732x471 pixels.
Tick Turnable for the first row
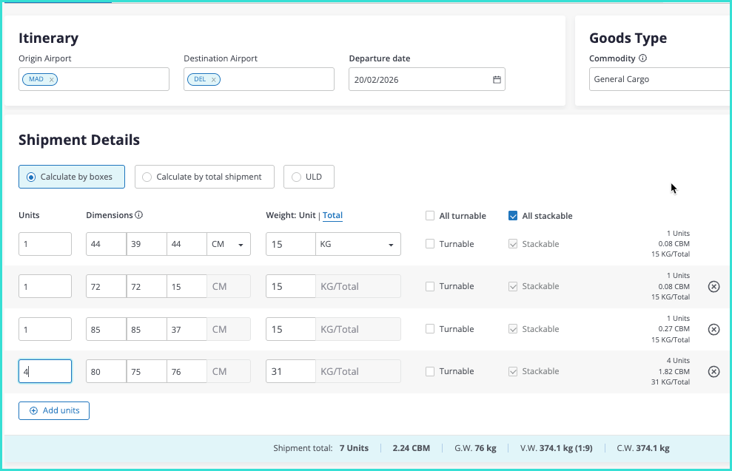[430, 244]
